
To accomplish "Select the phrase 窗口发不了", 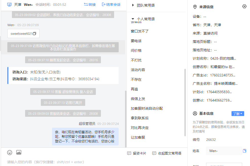I will 140,31.
